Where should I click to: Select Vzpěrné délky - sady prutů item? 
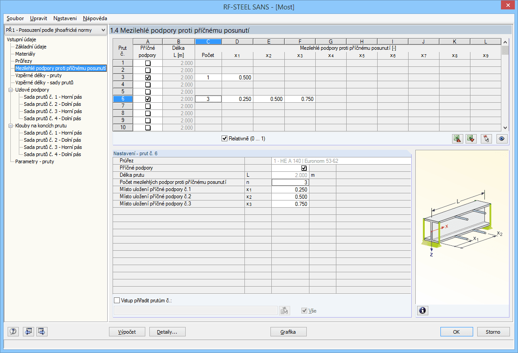pos(44,83)
